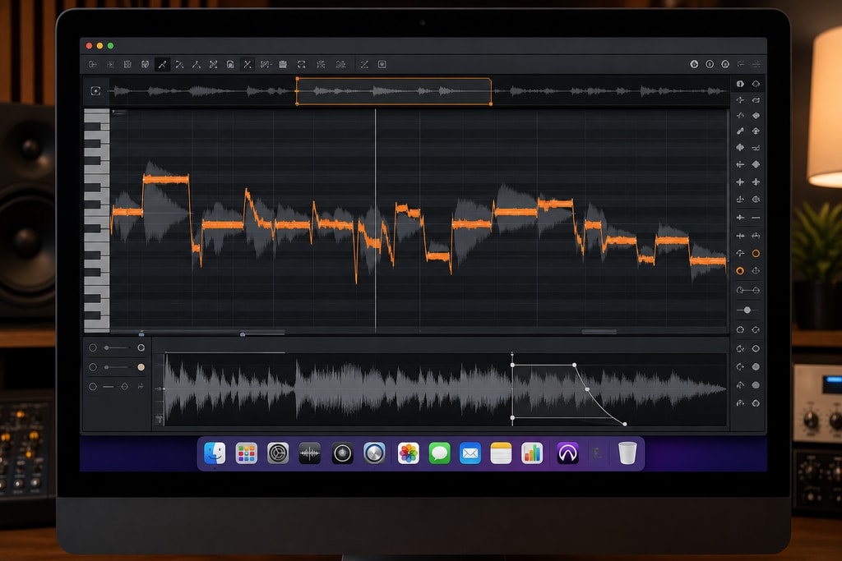Click the cloud-shaped icon atop the right tool panel
842x561 pixels.
pos(756,84)
